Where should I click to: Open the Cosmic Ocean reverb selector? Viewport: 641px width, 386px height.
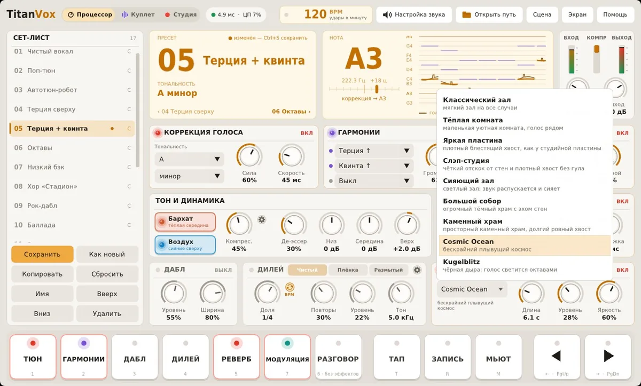point(472,289)
